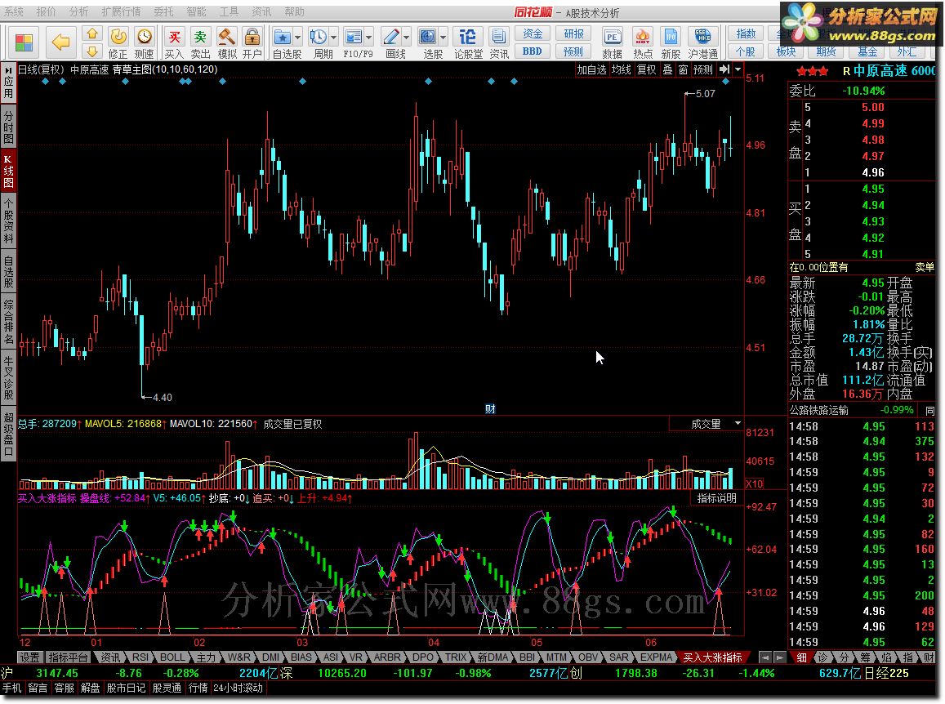The image size is (945, 704).
Task: Open chart header options dropdown arrow
Action: click(x=738, y=70)
